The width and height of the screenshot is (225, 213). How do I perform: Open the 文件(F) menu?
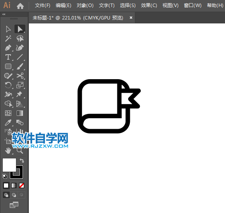[x=43, y=5]
